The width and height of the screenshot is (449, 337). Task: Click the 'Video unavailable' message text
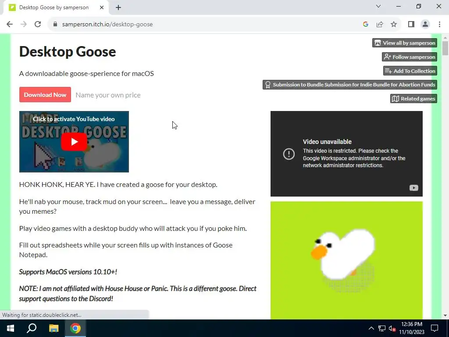click(327, 142)
